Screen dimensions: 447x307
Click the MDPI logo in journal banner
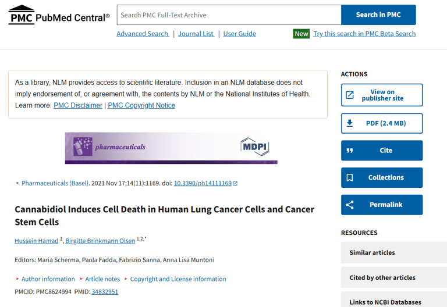coord(255,147)
